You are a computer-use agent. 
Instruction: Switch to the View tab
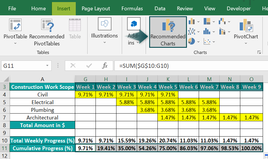click(210, 9)
